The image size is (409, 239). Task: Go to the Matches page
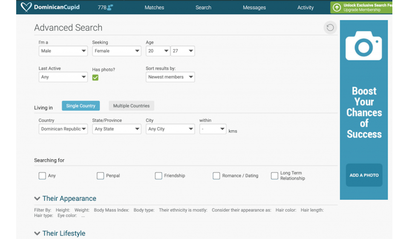pyautogui.click(x=154, y=8)
